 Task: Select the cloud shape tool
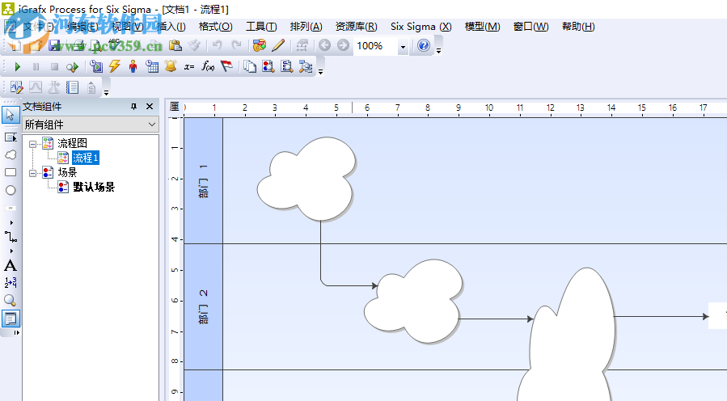coord(11,155)
